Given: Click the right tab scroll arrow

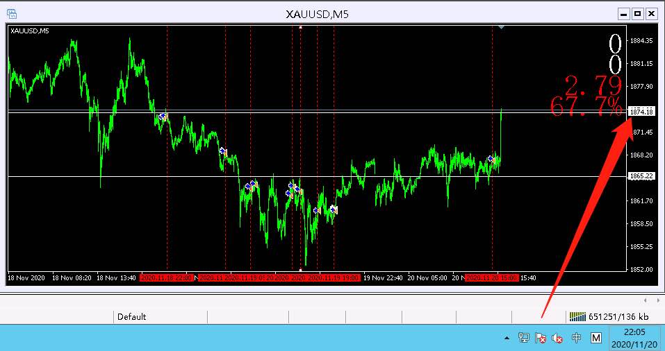Looking at the screenshot, I should [x=658, y=300].
